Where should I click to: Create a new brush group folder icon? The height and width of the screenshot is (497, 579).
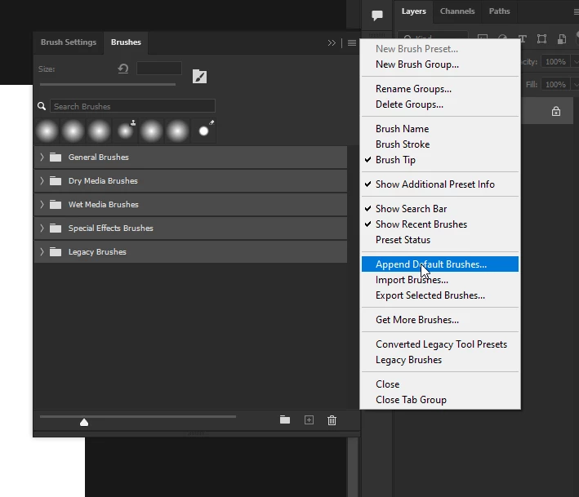(x=285, y=419)
